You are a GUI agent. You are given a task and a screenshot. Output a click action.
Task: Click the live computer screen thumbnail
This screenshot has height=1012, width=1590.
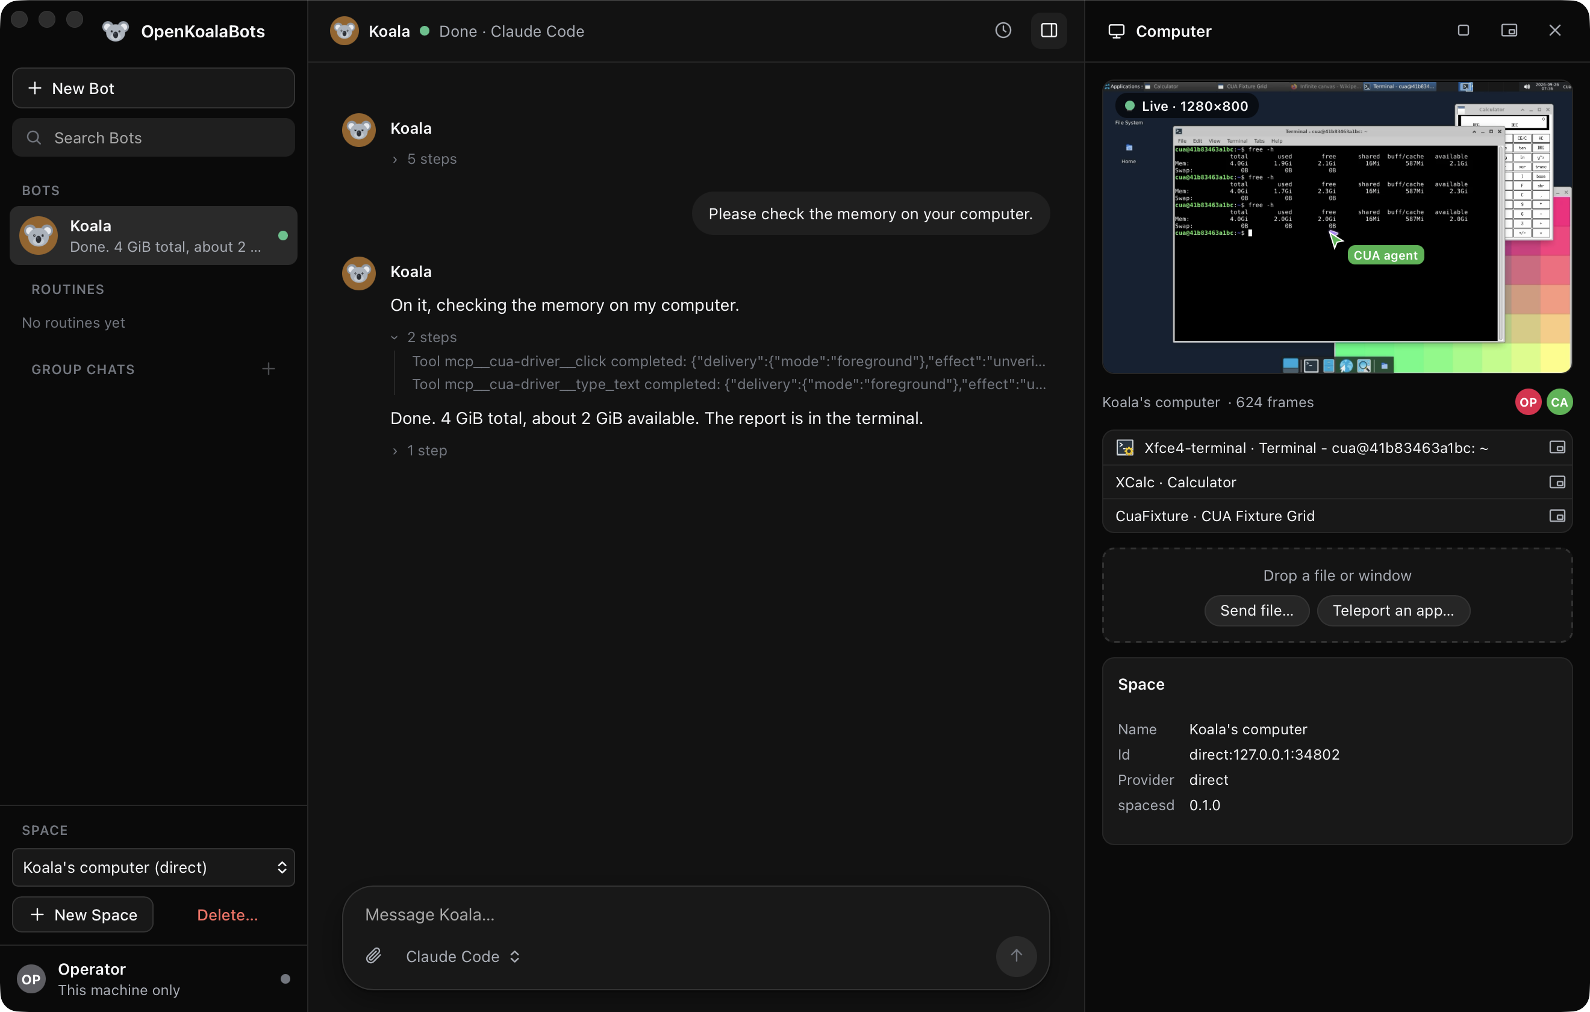(1337, 226)
